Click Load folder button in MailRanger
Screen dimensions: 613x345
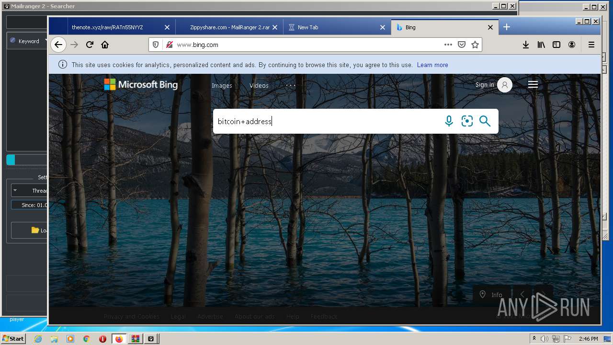click(30, 230)
